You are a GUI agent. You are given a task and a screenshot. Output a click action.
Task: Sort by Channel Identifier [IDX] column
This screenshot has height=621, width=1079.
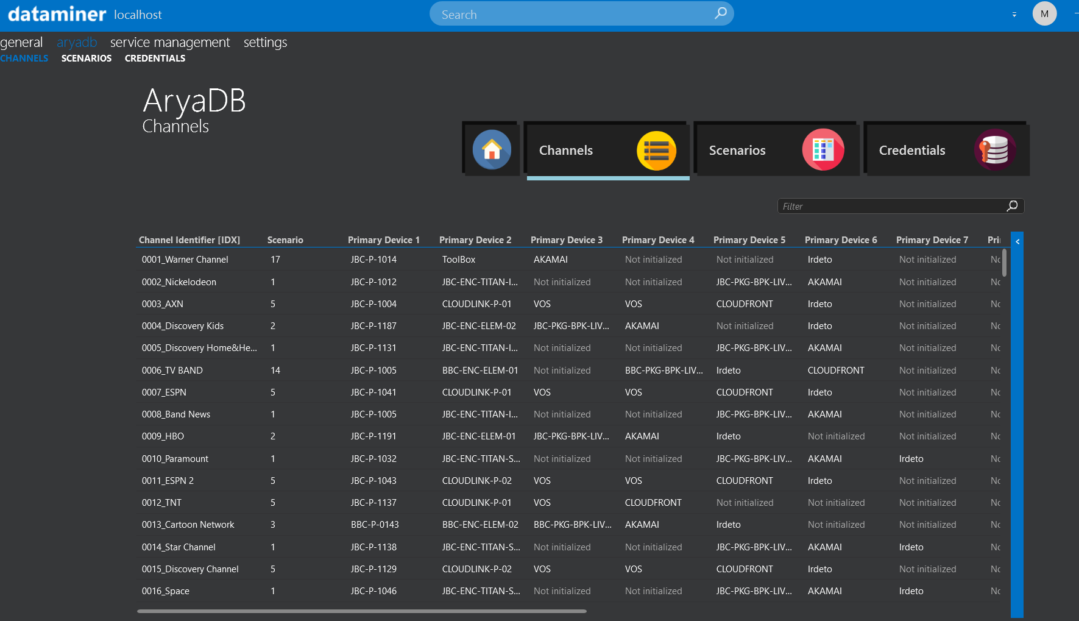[x=189, y=240]
